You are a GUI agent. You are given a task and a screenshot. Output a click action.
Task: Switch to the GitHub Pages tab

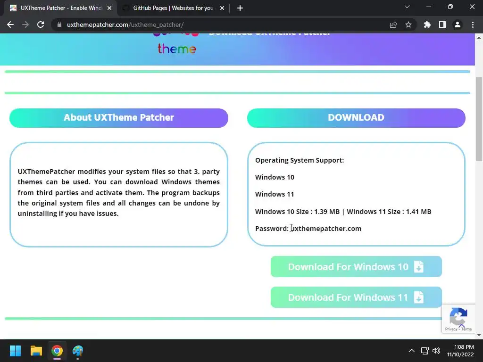click(173, 8)
